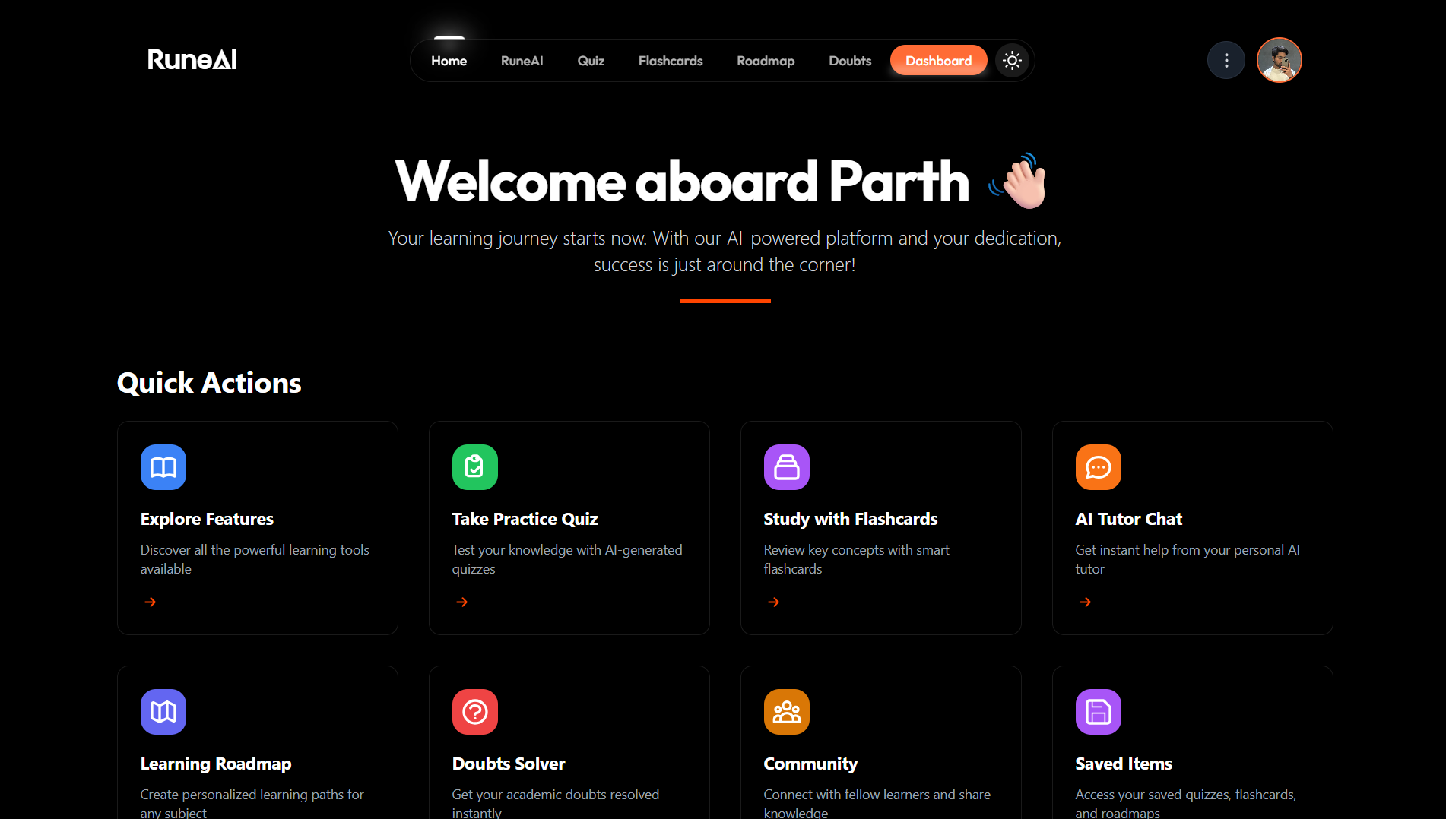Click the orange AI Tutor Chat bubble icon
The image size is (1446, 819).
[1098, 467]
